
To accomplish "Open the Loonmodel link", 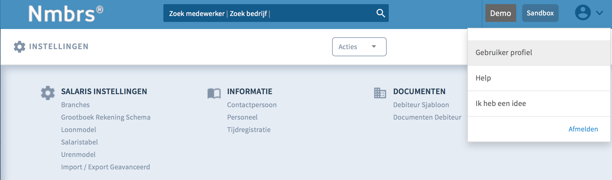I will click(x=79, y=130).
